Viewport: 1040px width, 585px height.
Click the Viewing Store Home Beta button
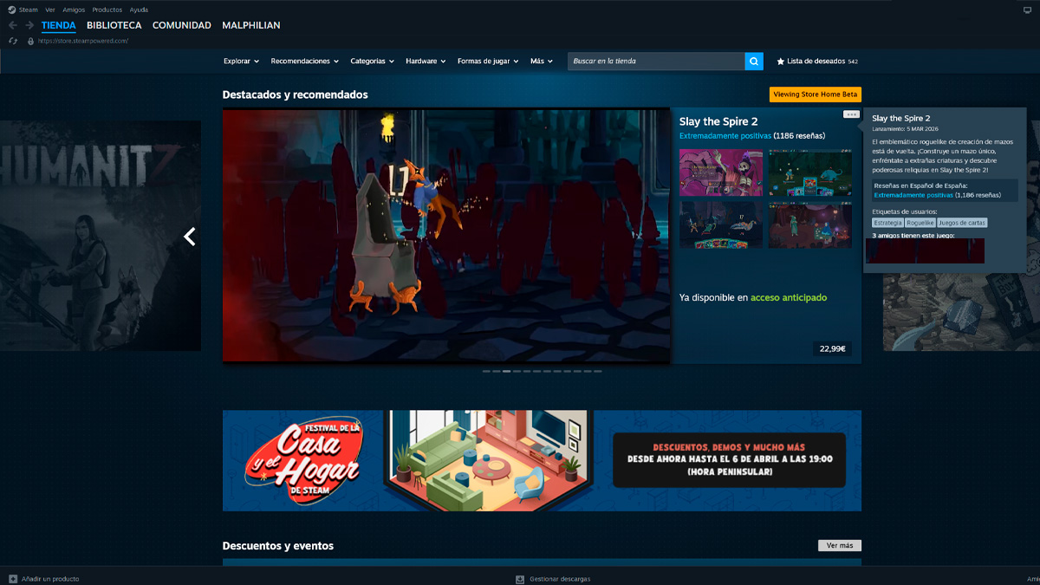point(814,94)
